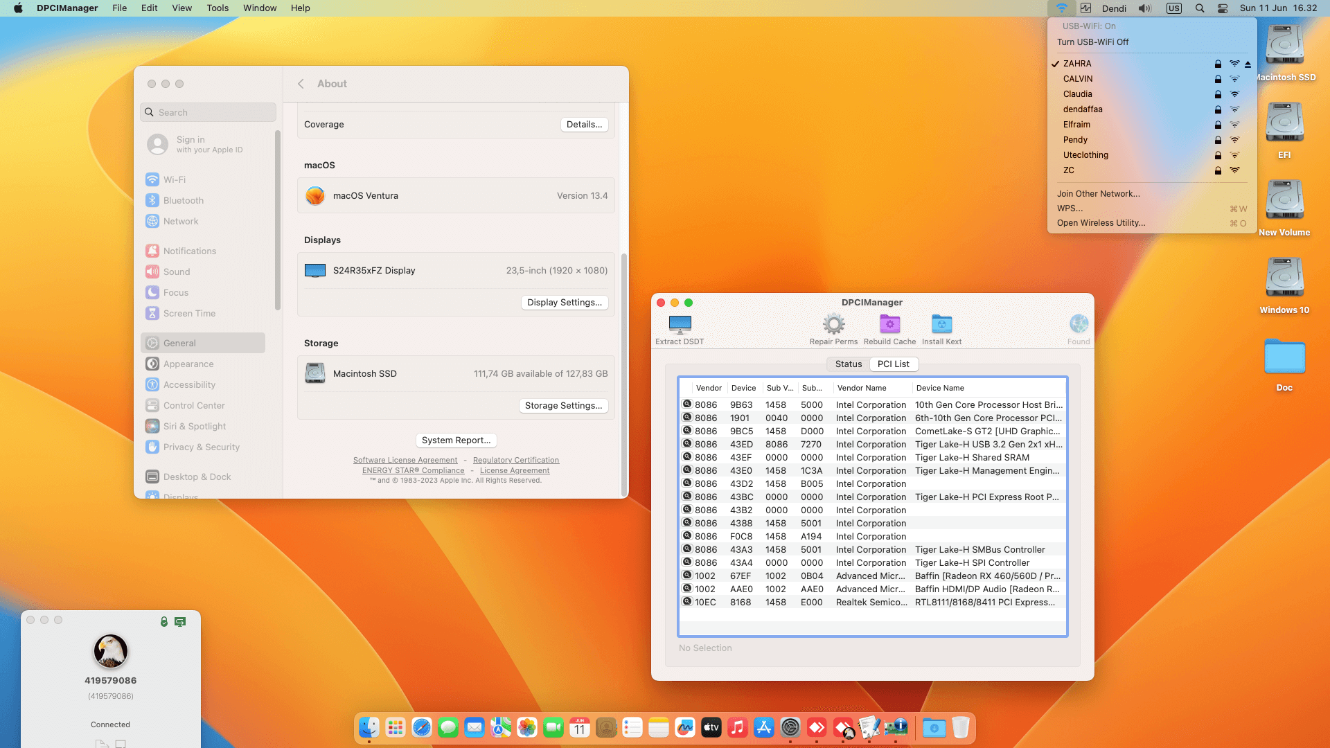
Task: Open Siri & Spotlight settings
Action: click(x=204, y=426)
